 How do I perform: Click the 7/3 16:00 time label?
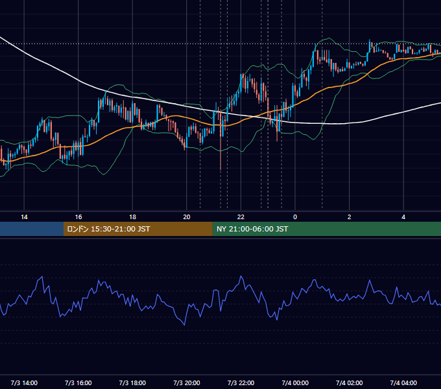tap(78, 383)
